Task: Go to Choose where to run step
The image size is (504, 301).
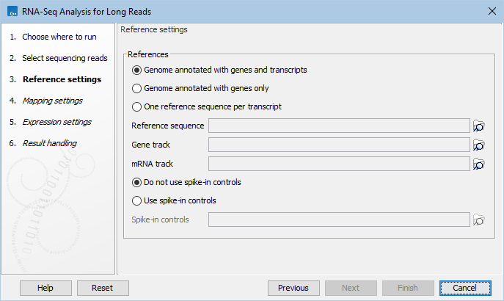Action: 59,37
